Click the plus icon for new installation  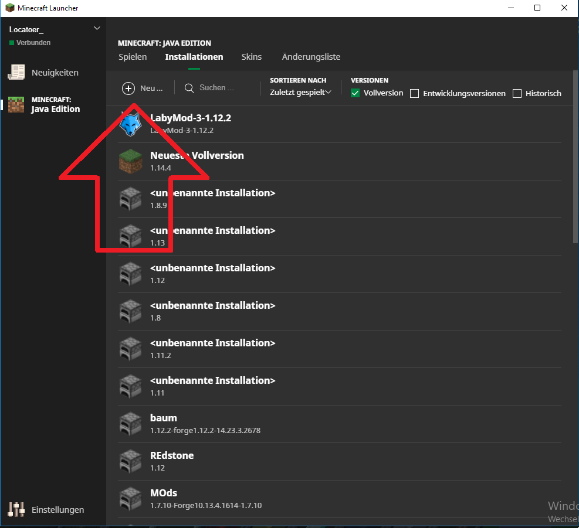click(x=128, y=88)
